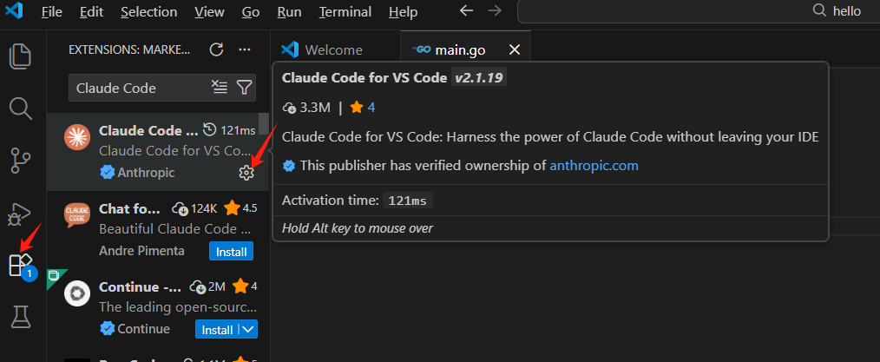Open the Search view in activity bar
This screenshot has height=362, width=880.
tap(21, 109)
